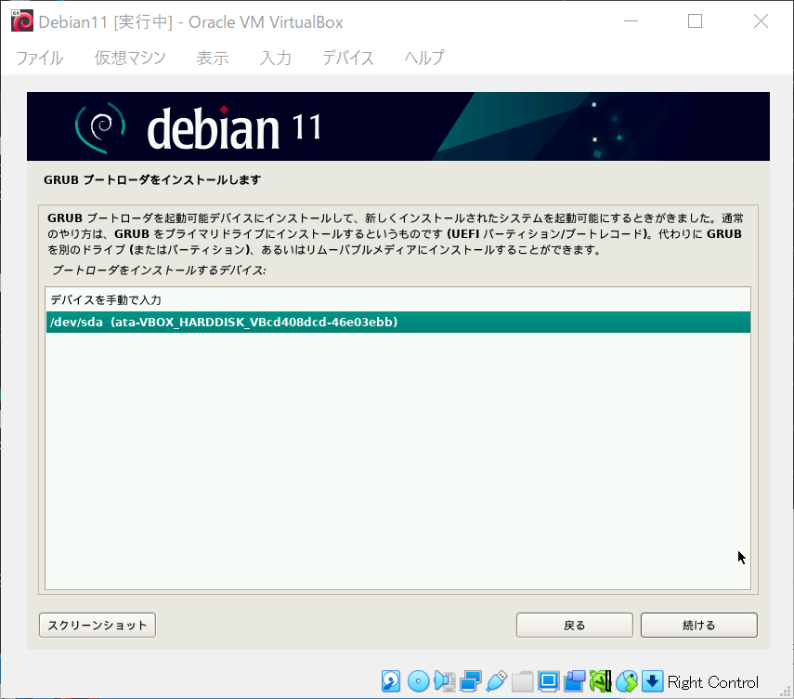Click the shared folders status icon
Screen dimensions: 794x699
coord(522,681)
